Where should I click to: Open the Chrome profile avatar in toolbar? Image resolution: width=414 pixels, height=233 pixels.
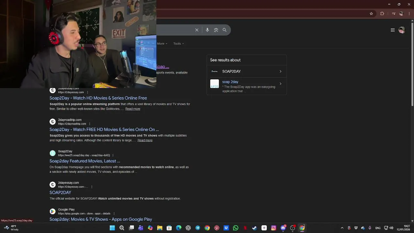401,14
